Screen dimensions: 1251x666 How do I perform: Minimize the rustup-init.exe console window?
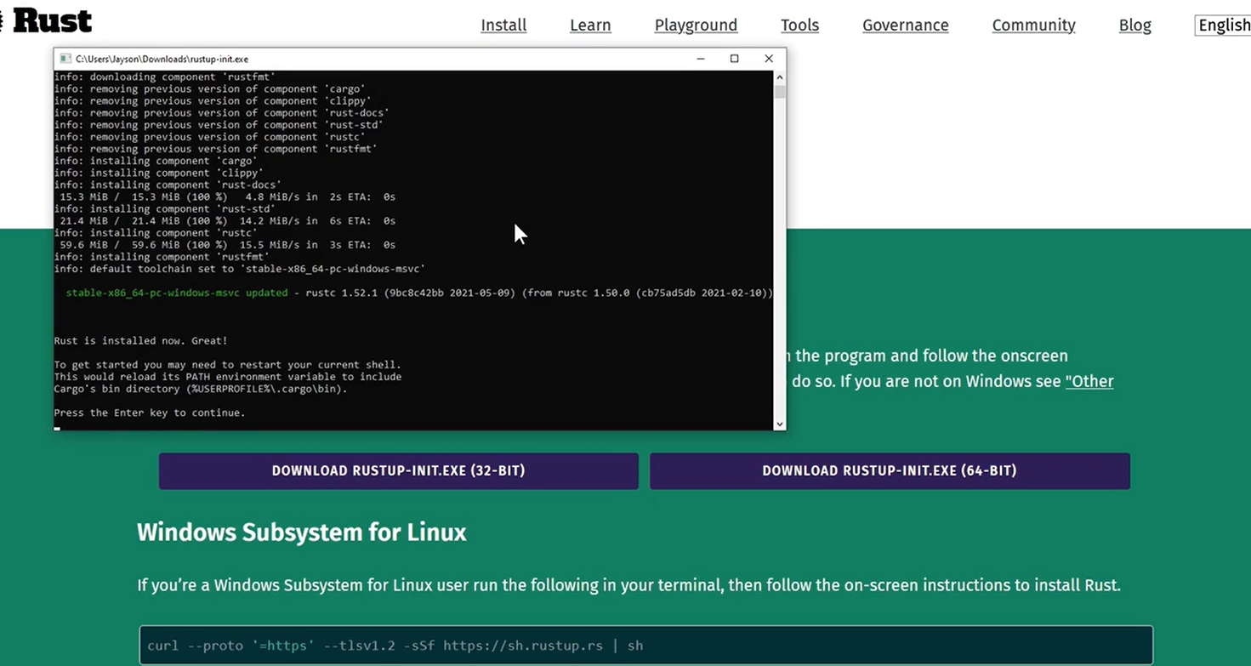700,59
